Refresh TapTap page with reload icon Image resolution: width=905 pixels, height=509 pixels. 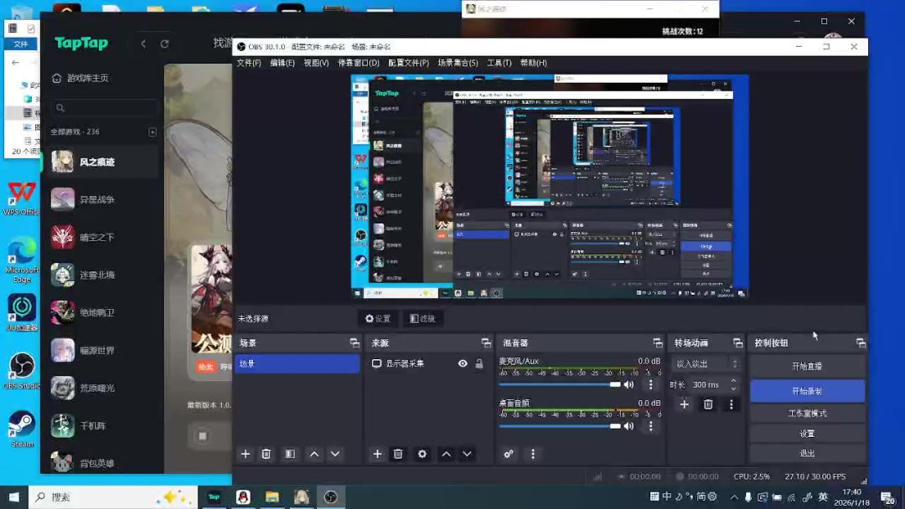point(164,44)
